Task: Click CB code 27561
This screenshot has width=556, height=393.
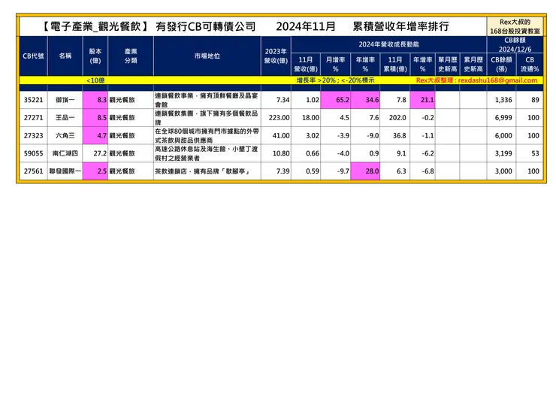Action: [33, 171]
